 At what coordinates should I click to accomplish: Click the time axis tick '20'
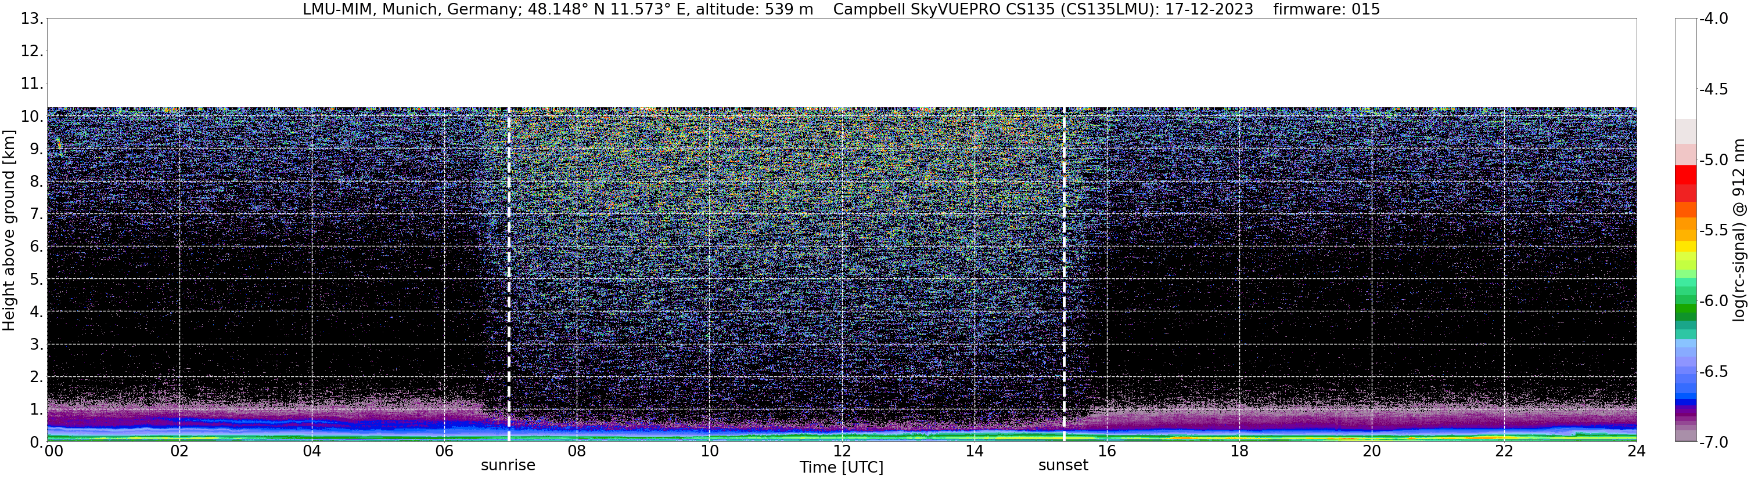(1372, 451)
